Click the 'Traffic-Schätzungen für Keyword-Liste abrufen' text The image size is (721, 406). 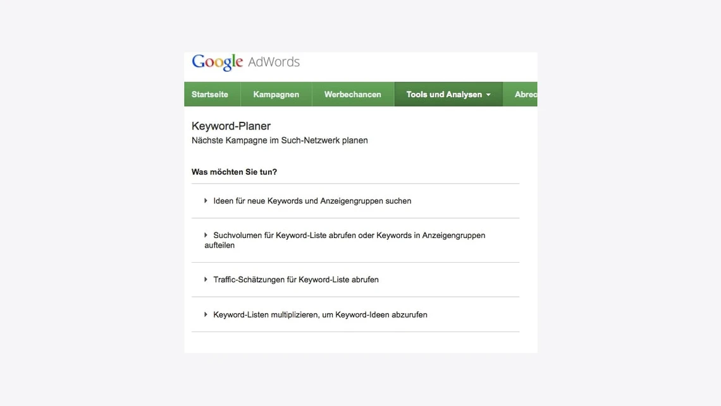pos(296,280)
